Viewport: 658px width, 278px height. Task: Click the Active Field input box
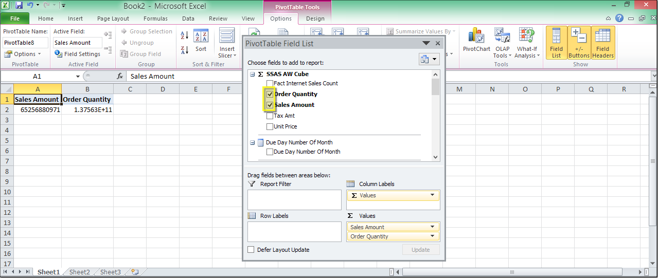tap(78, 43)
